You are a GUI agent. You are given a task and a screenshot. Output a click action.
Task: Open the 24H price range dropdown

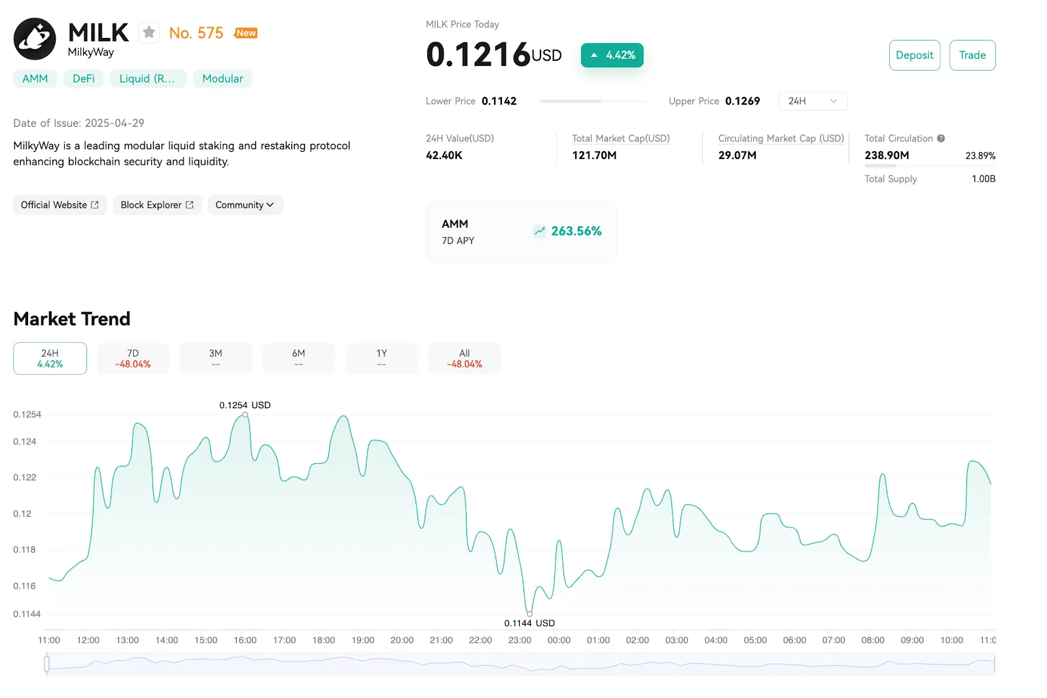[x=813, y=101]
